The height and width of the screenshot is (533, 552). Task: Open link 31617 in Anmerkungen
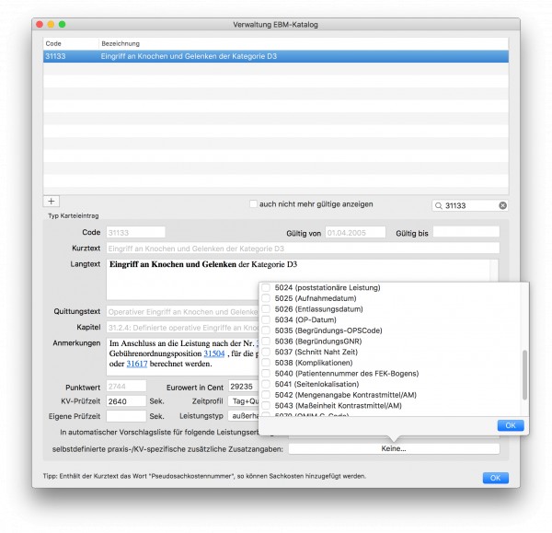pos(137,364)
